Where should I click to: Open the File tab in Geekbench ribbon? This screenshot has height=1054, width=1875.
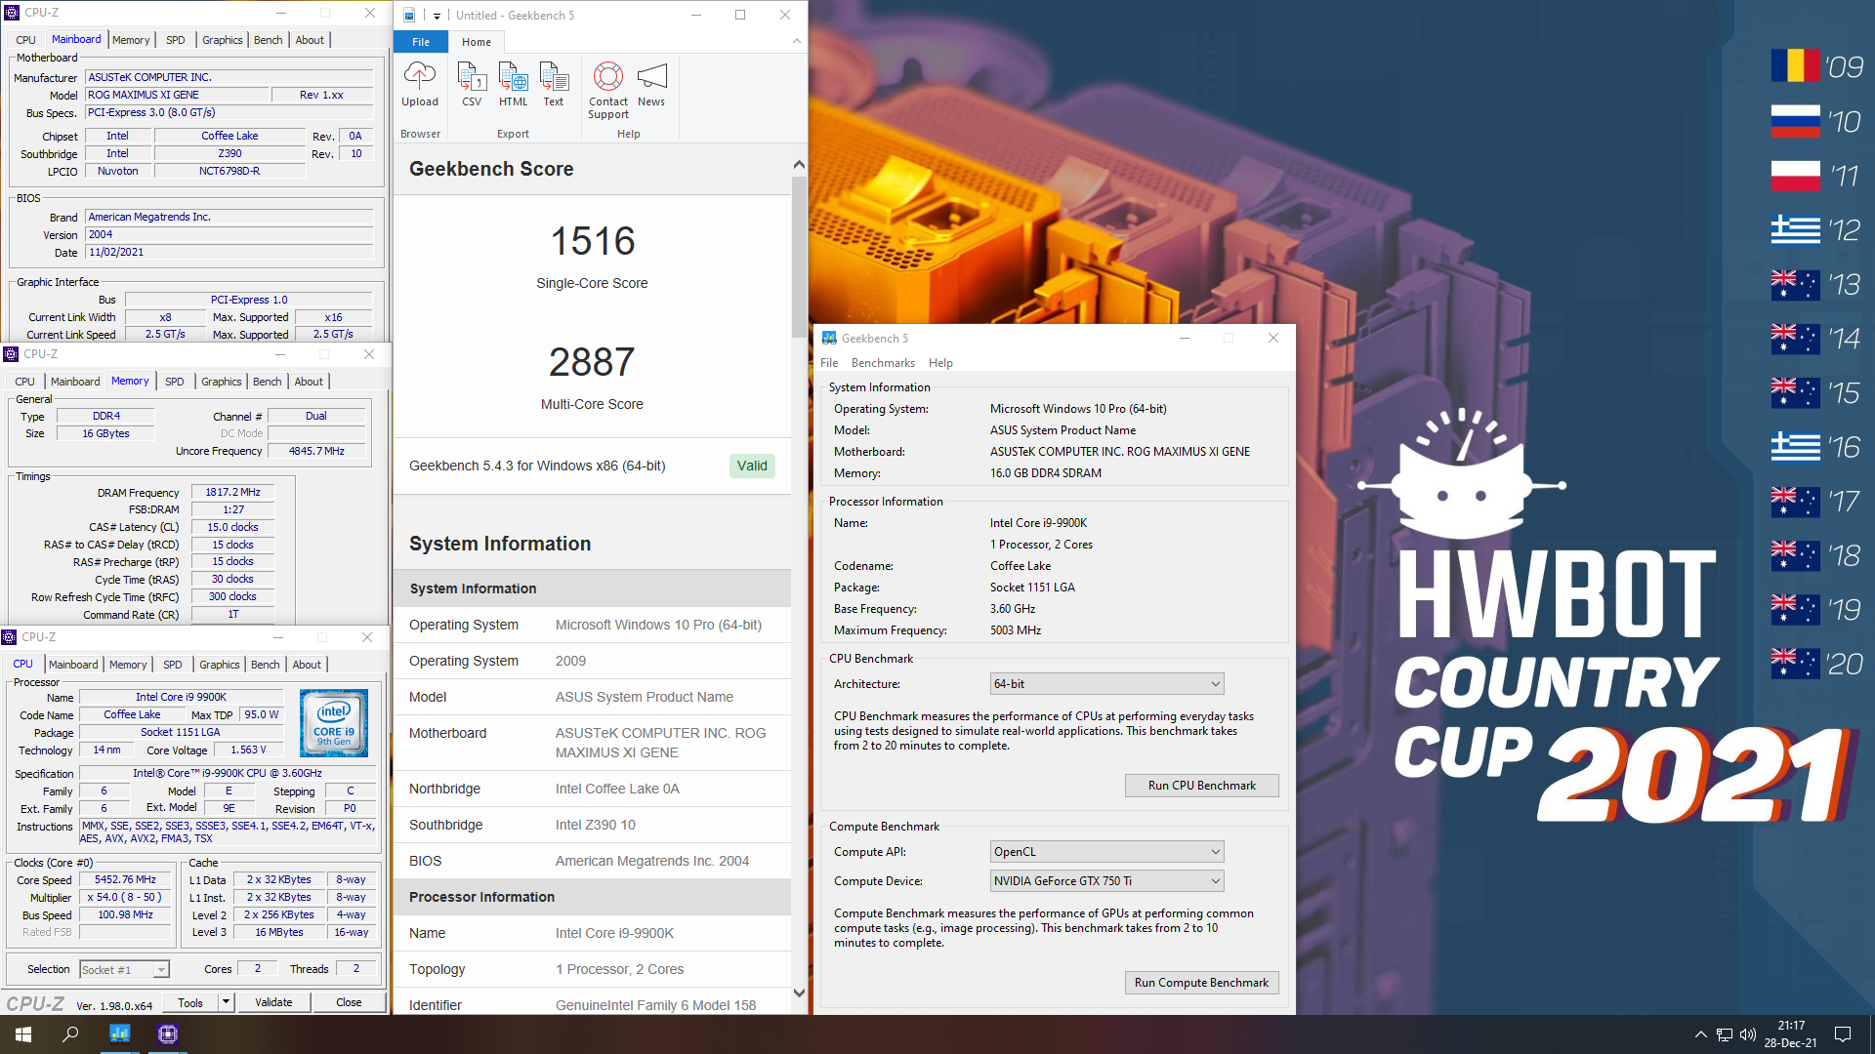[421, 42]
